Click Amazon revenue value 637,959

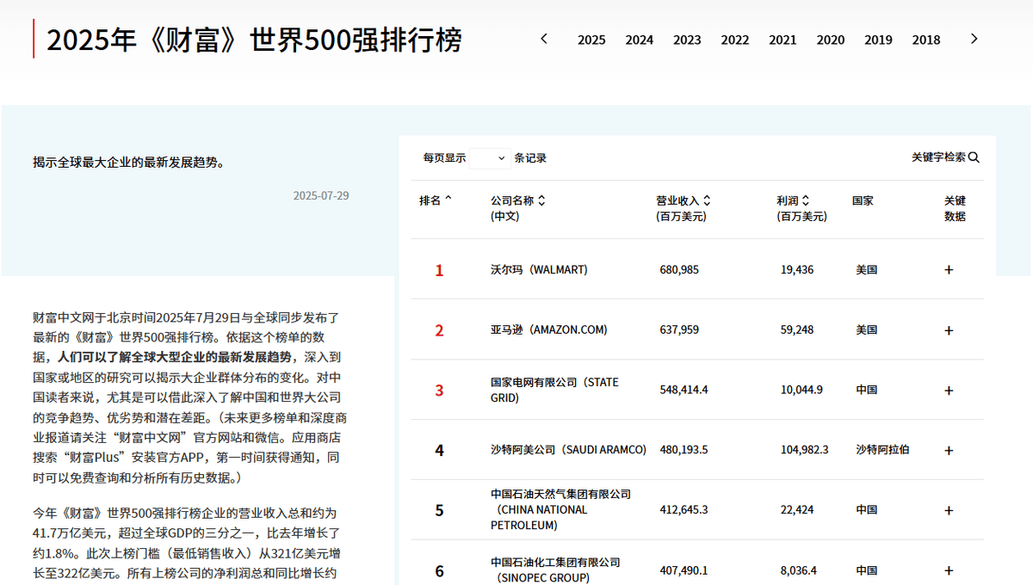tap(679, 329)
